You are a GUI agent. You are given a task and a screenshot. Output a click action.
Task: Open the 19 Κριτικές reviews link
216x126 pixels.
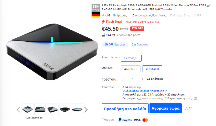[x=120, y=16]
